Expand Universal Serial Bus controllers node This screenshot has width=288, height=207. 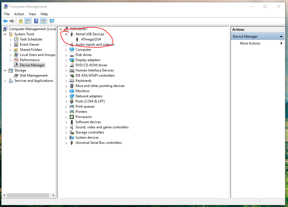(66, 143)
